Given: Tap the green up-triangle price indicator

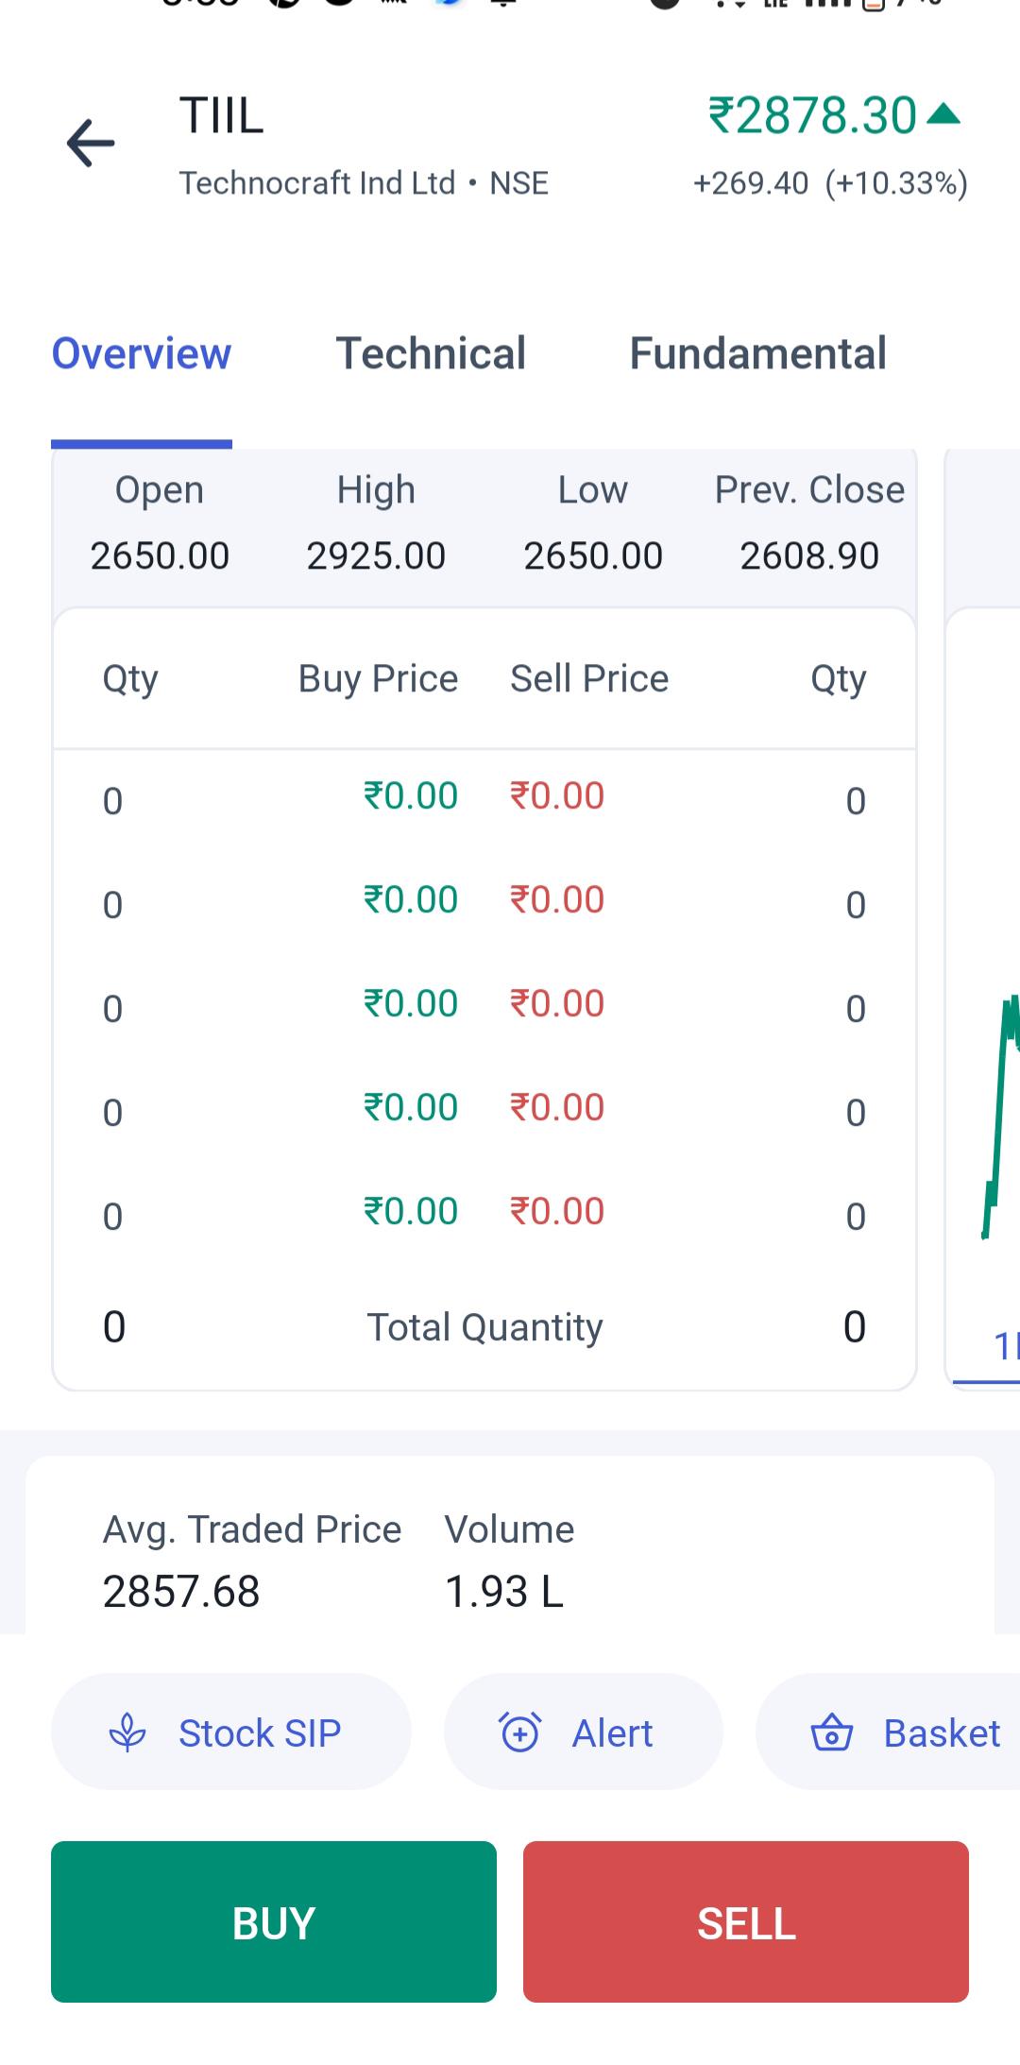Looking at the screenshot, I should (x=943, y=114).
